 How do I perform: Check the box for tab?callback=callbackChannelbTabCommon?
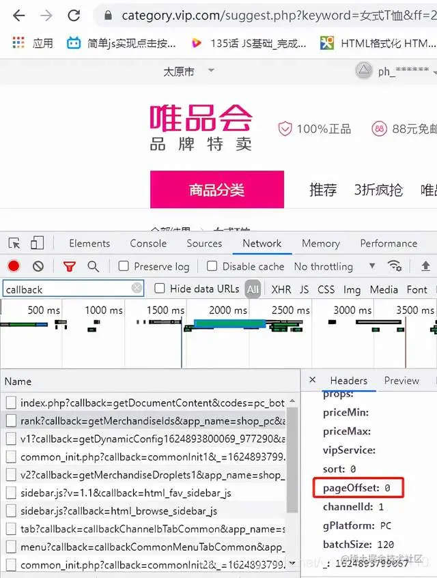coord(11,529)
